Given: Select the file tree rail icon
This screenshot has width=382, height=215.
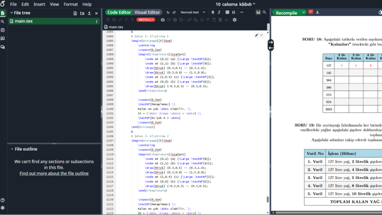Looking at the screenshot, I should point(3,13).
